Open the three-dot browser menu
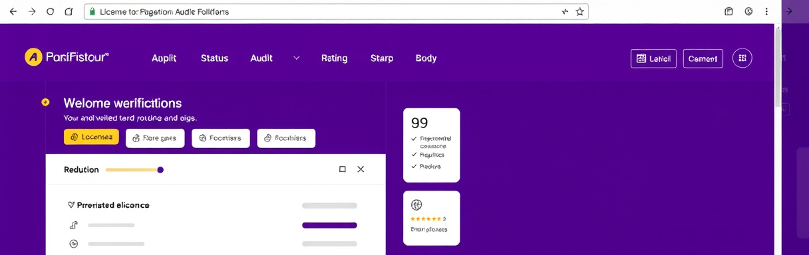The image size is (809, 255). (767, 11)
